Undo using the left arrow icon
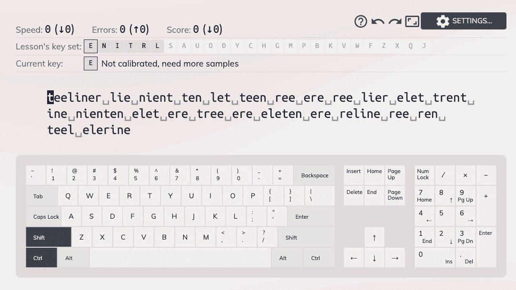The image size is (516, 290). [x=378, y=21]
